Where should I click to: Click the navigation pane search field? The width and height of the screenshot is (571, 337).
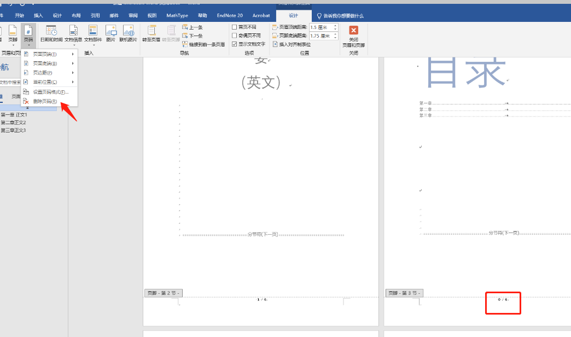tap(10, 83)
